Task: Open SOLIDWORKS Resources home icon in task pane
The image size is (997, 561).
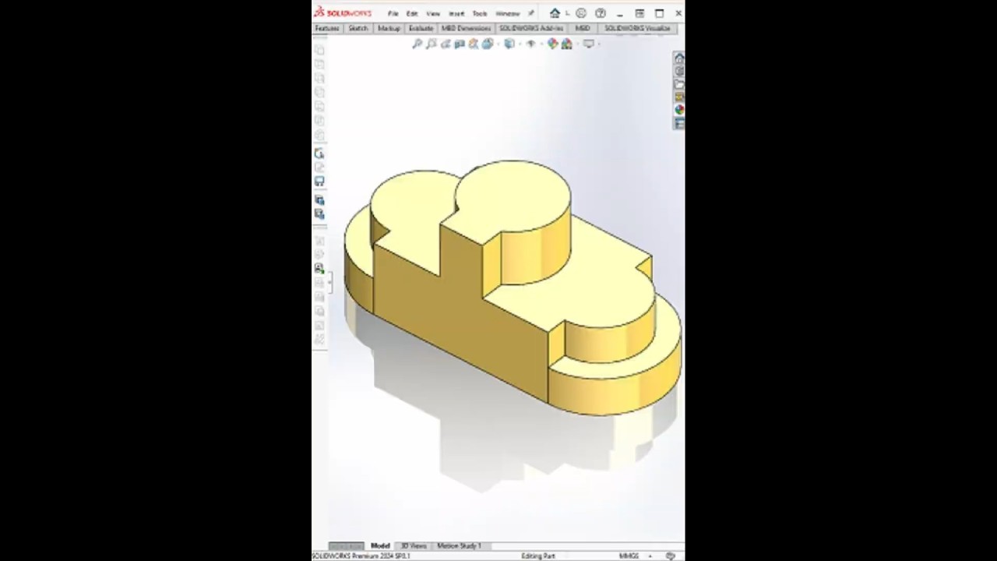Action: click(679, 58)
